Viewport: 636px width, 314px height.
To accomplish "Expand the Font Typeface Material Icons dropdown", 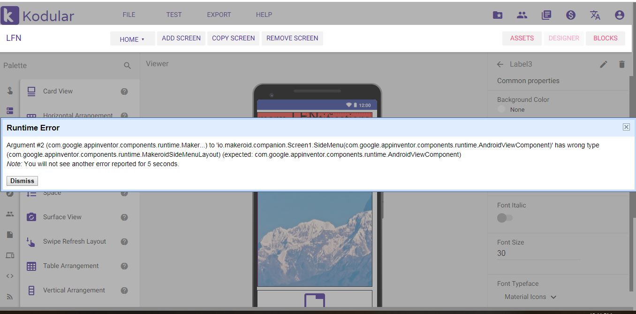I will tap(530, 297).
